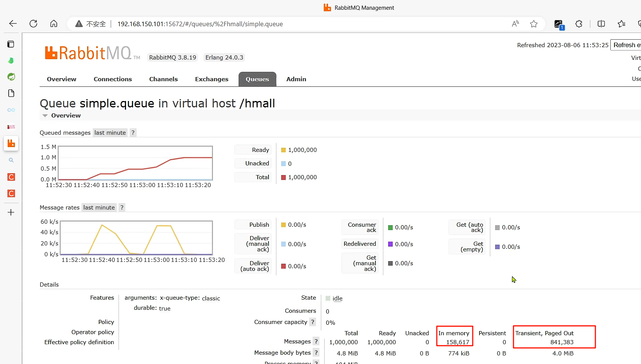The height and width of the screenshot is (364, 641).
Task: Click the message rates chart
Action: (137, 238)
